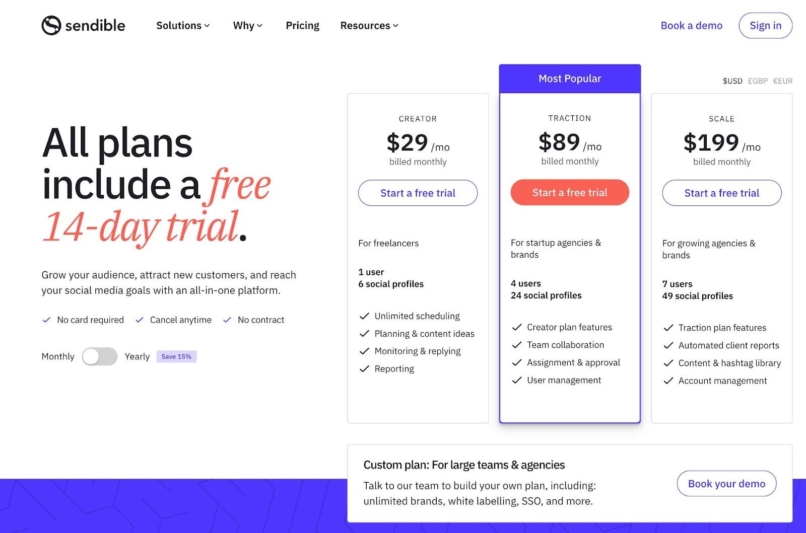Click the Sign in button
The width and height of the screenshot is (806, 533).
tap(765, 26)
